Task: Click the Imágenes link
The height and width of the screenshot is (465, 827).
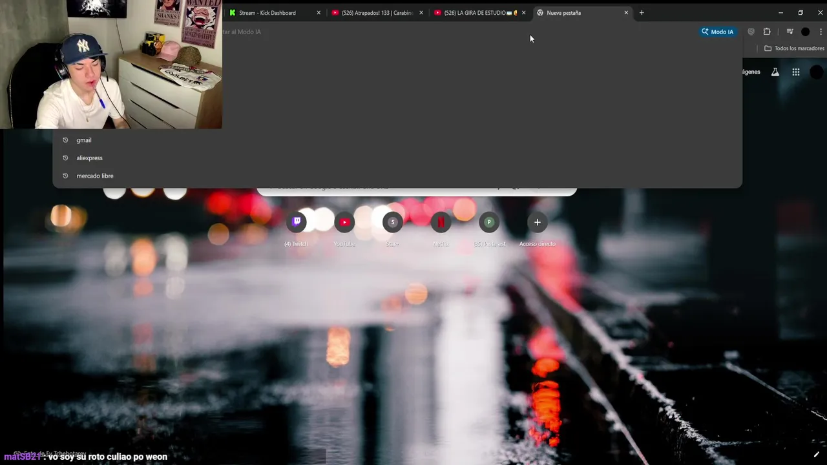Action: pos(751,72)
